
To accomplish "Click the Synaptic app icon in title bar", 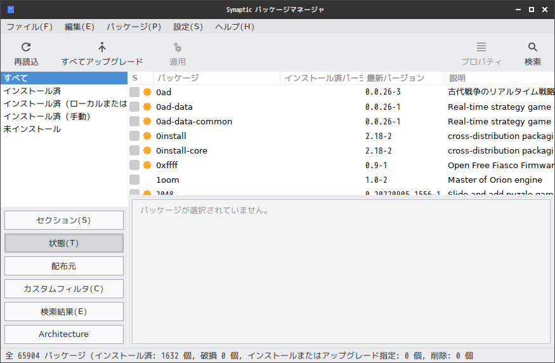I will (x=11, y=10).
